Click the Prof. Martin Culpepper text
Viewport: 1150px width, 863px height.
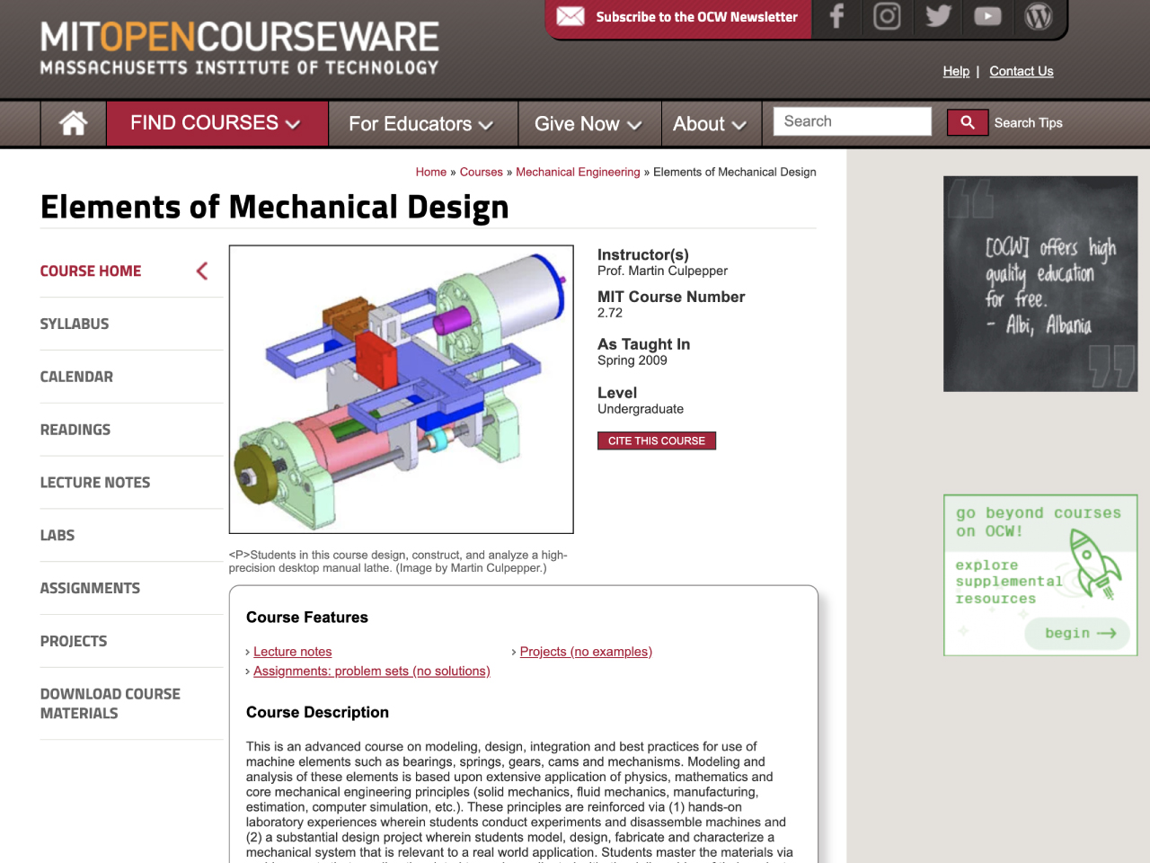pos(663,271)
